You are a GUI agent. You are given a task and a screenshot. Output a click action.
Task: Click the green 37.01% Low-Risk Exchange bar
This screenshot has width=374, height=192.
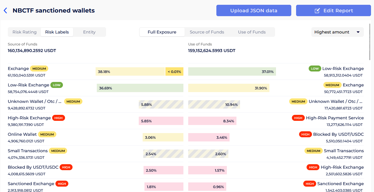232,71
